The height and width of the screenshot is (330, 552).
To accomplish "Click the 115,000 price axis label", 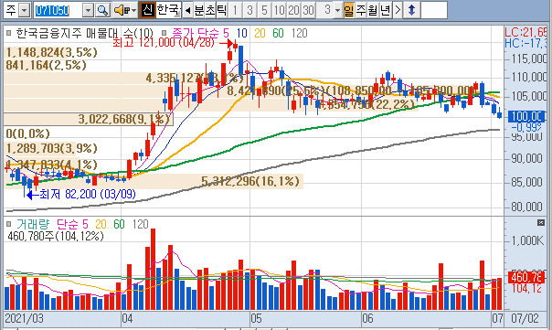I will (x=529, y=59).
